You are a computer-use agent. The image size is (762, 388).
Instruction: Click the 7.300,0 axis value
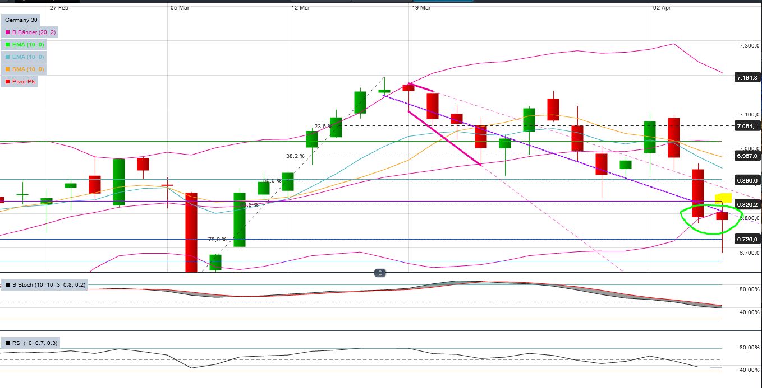pyautogui.click(x=749, y=45)
